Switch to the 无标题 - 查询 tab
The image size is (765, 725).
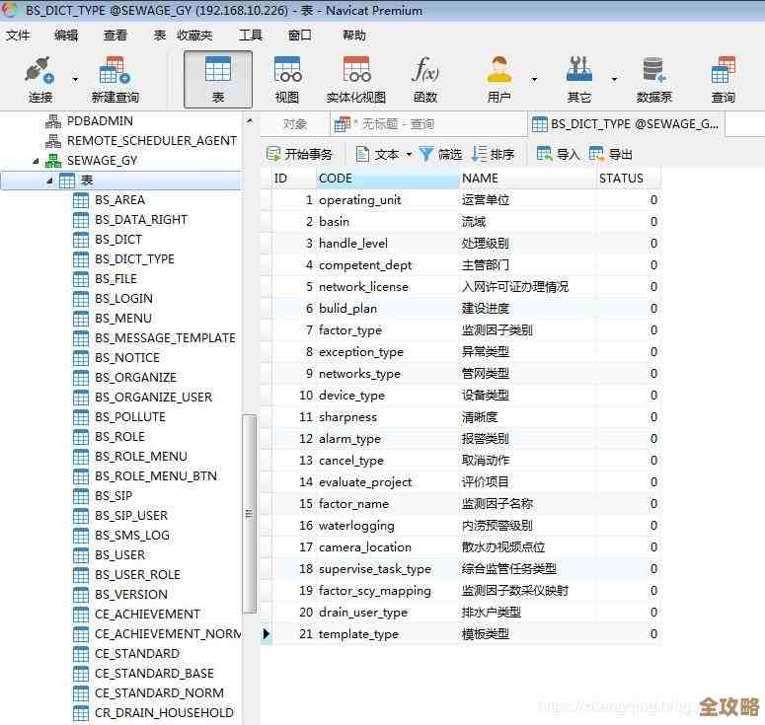(x=427, y=124)
